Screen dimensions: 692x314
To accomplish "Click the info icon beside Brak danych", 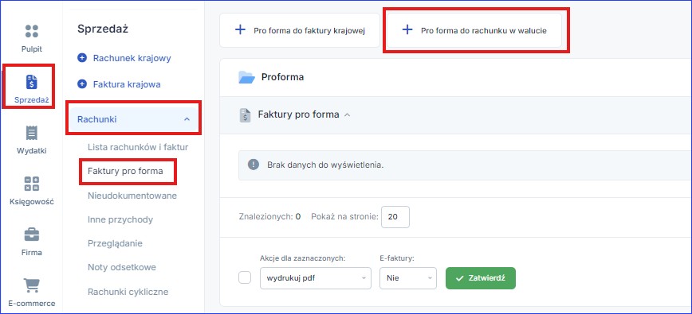I will point(254,165).
